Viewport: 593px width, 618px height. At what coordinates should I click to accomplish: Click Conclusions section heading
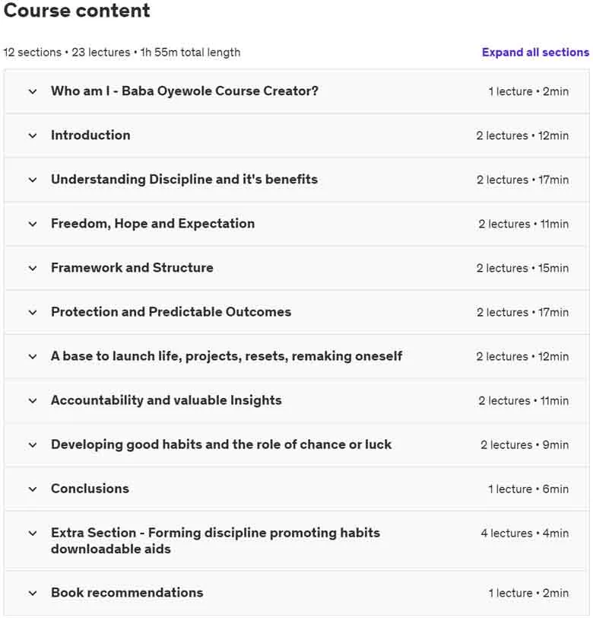point(90,489)
